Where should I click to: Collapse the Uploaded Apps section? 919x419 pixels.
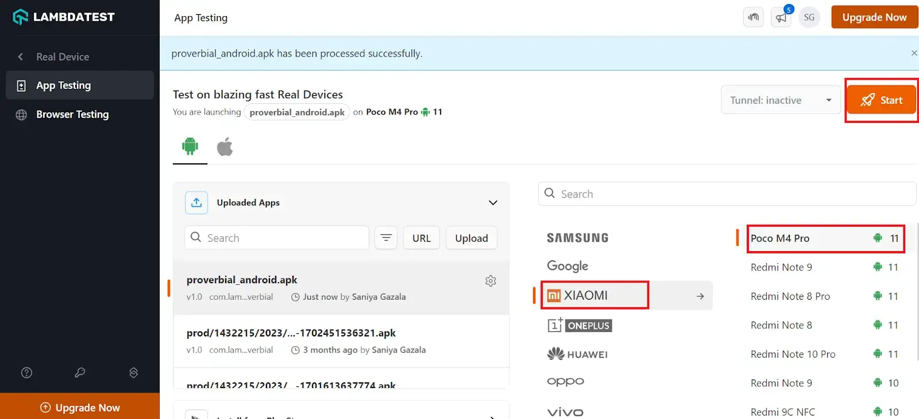(x=492, y=203)
